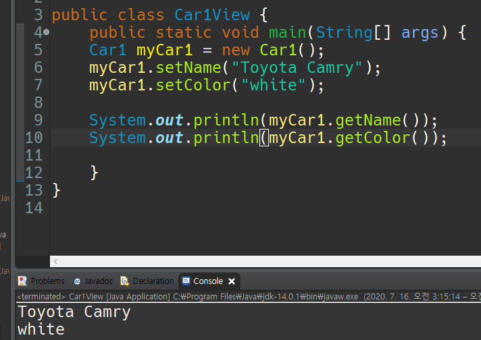
Task: Click the white console output line
Action: tap(41, 330)
